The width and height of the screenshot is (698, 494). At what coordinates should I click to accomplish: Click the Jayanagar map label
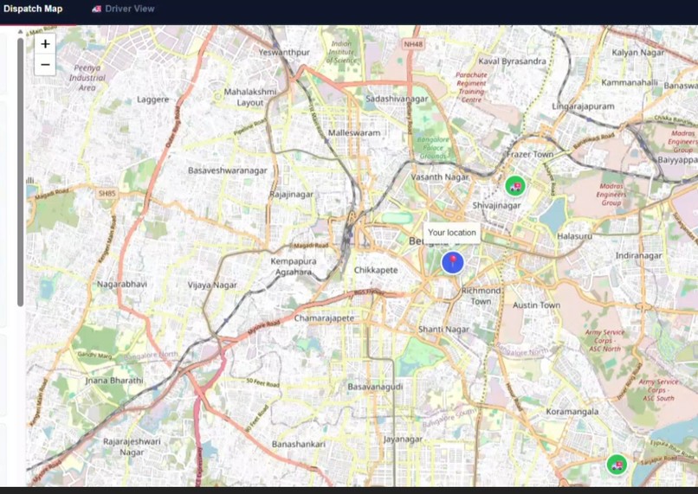[x=403, y=439]
